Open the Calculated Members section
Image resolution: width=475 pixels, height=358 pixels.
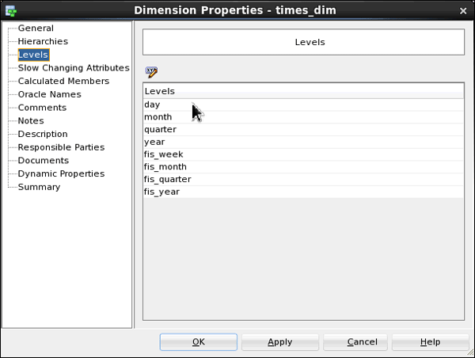click(x=63, y=81)
